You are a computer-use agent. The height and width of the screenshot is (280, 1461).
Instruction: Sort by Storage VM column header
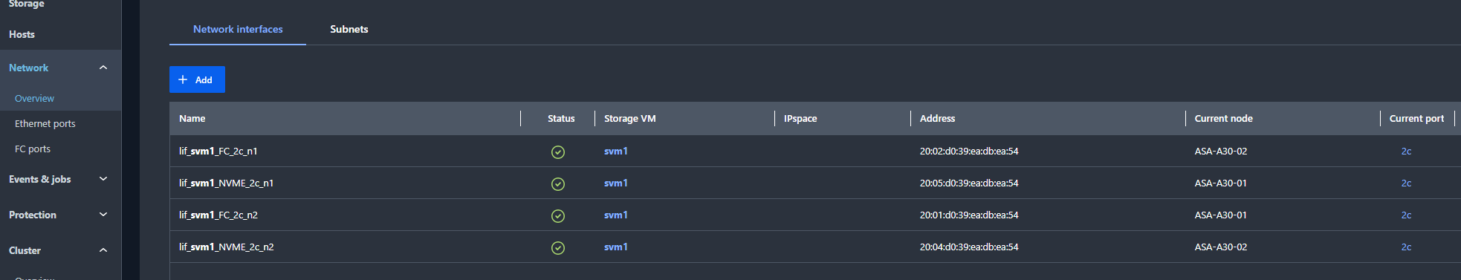(630, 118)
